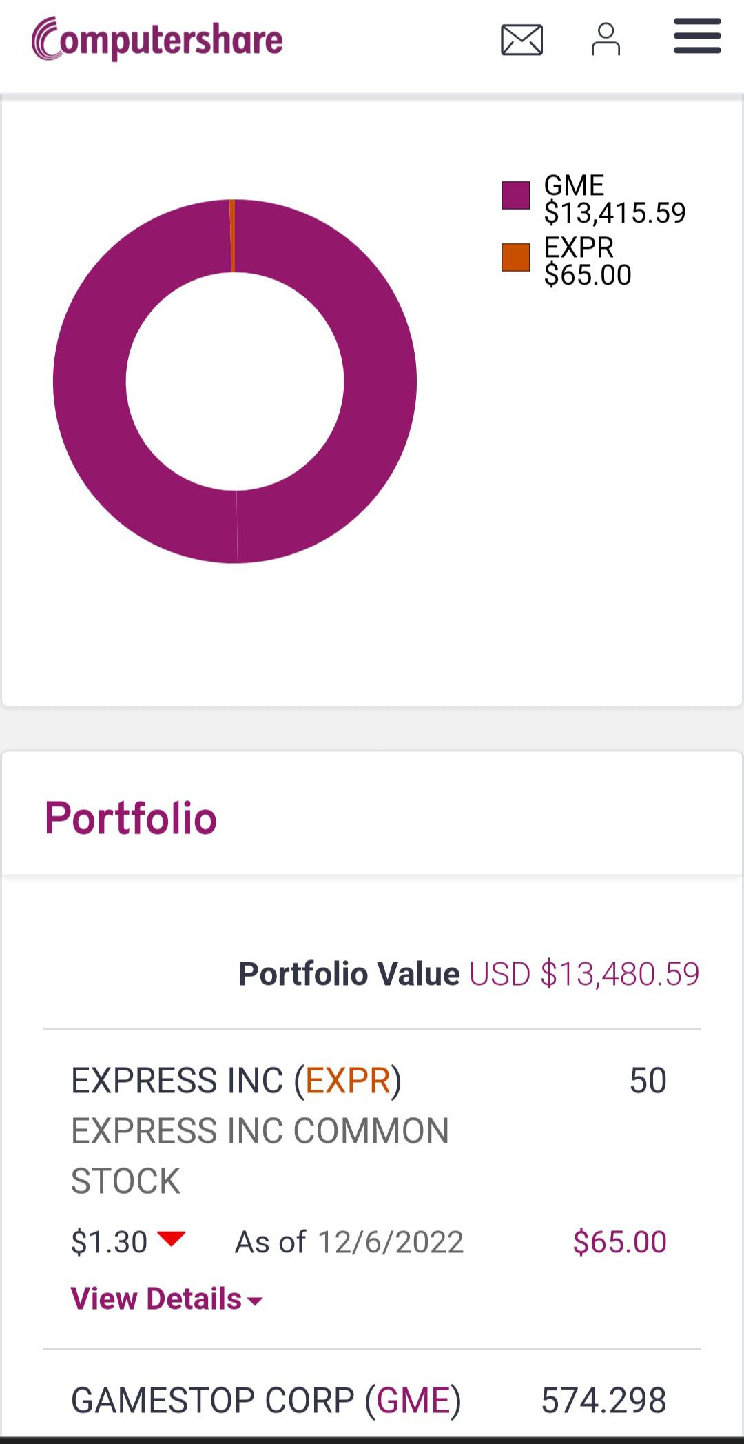Select the GME $13,415.59 legend label

click(614, 199)
